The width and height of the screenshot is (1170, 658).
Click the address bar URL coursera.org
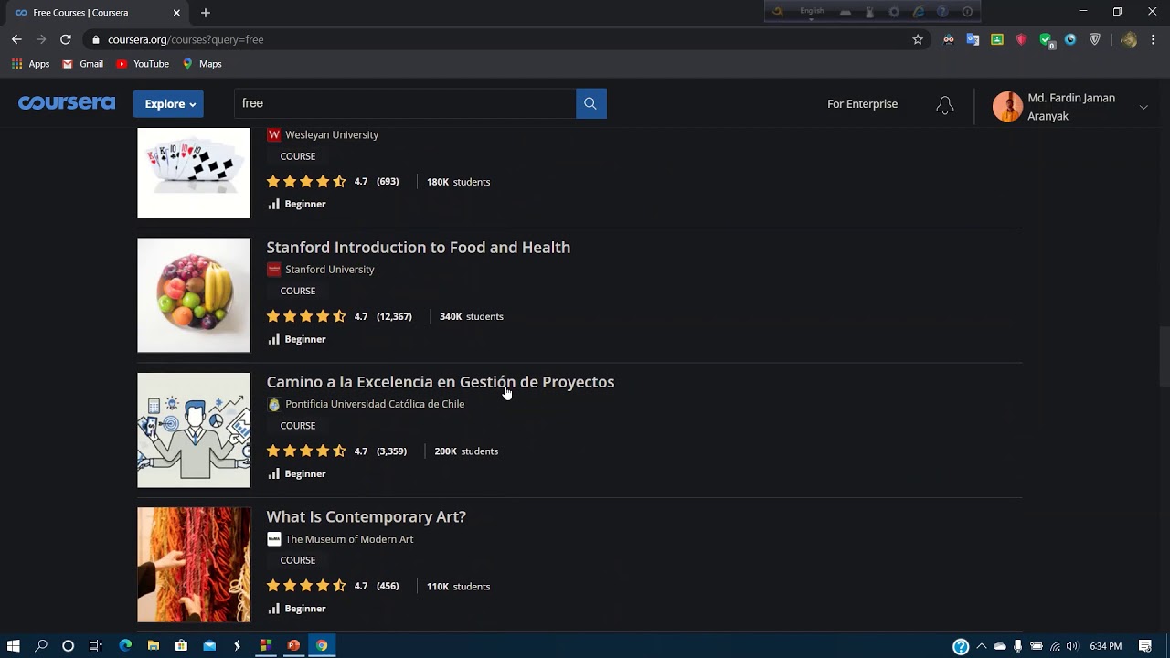(186, 40)
